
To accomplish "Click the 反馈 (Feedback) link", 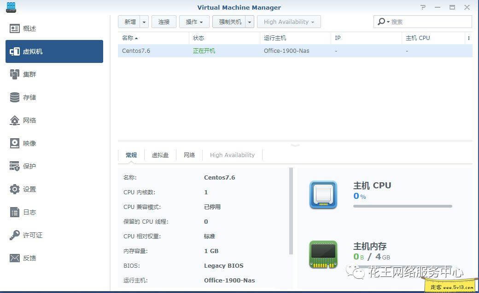I will point(29,258).
